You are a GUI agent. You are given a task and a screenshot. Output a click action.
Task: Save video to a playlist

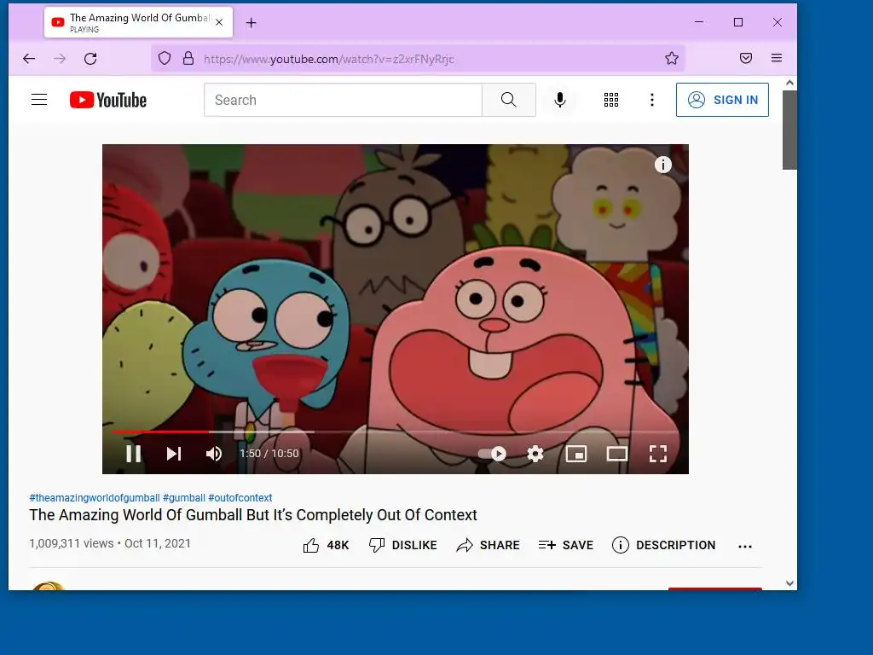(x=566, y=545)
